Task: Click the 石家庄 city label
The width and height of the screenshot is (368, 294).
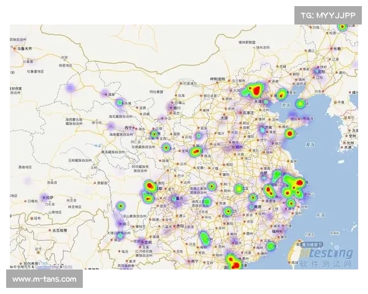Action: (248, 113)
